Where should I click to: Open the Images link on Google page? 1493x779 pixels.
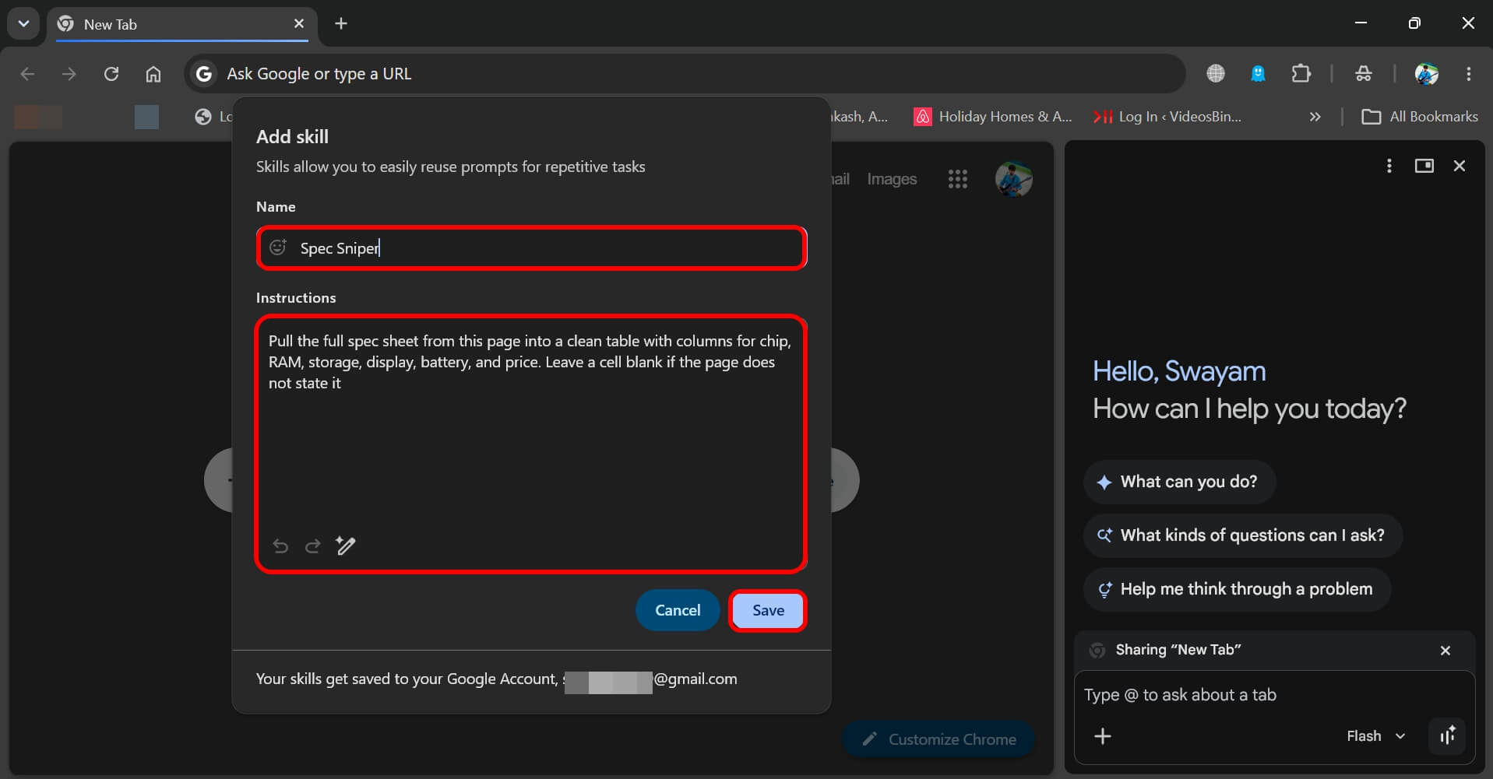click(x=892, y=179)
